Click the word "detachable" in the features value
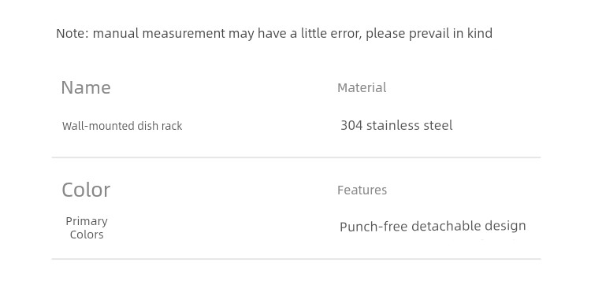This screenshot has width=591, height=303. coord(446,226)
